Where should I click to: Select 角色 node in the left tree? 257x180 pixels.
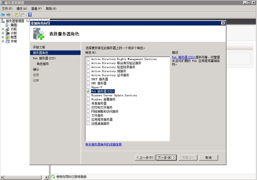pyautogui.click(x=14, y=25)
